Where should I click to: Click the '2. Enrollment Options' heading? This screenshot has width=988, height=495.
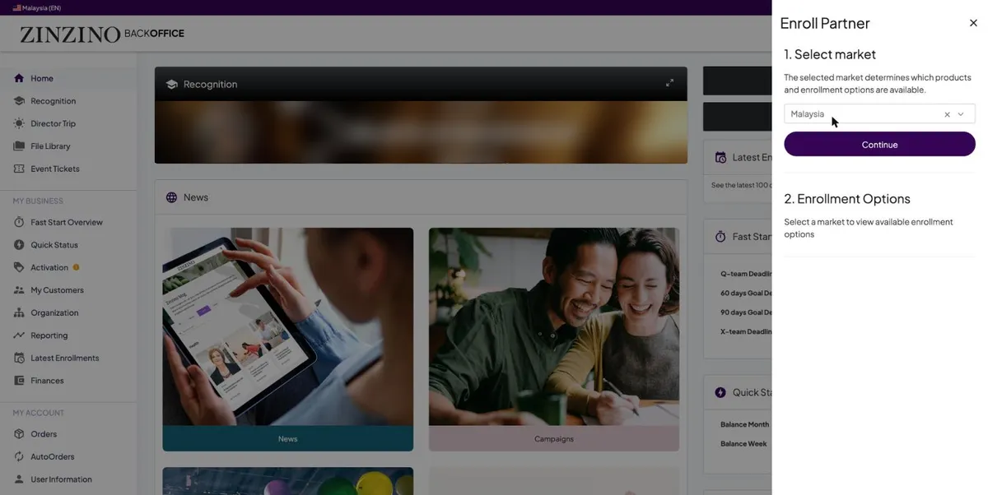coord(847,199)
